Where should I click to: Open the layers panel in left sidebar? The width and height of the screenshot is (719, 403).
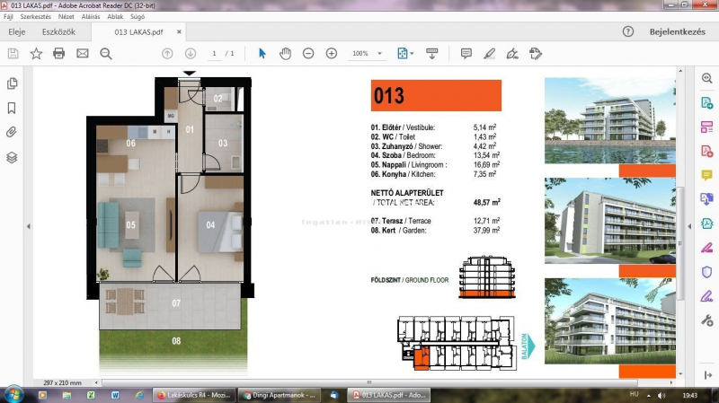(12, 157)
